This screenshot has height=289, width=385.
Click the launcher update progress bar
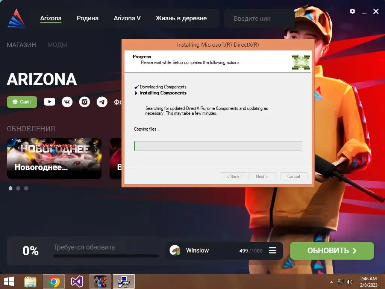point(106,256)
